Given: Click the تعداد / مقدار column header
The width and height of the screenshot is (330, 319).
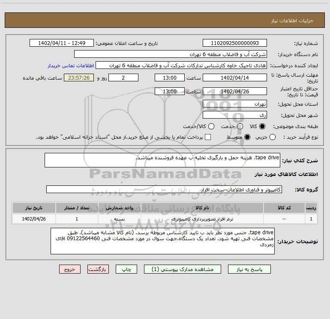Looking at the screenshot, I should (77, 208).
